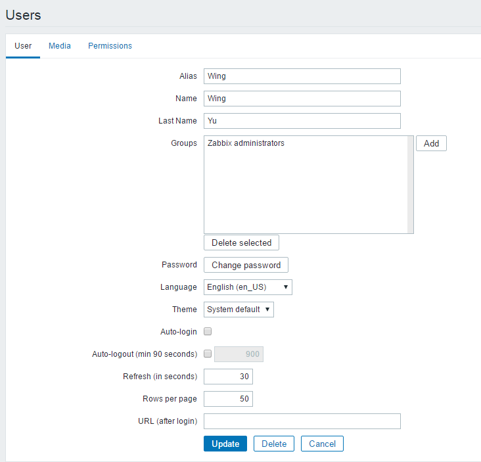
Task: Select the User tab
Action: click(x=23, y=46)
